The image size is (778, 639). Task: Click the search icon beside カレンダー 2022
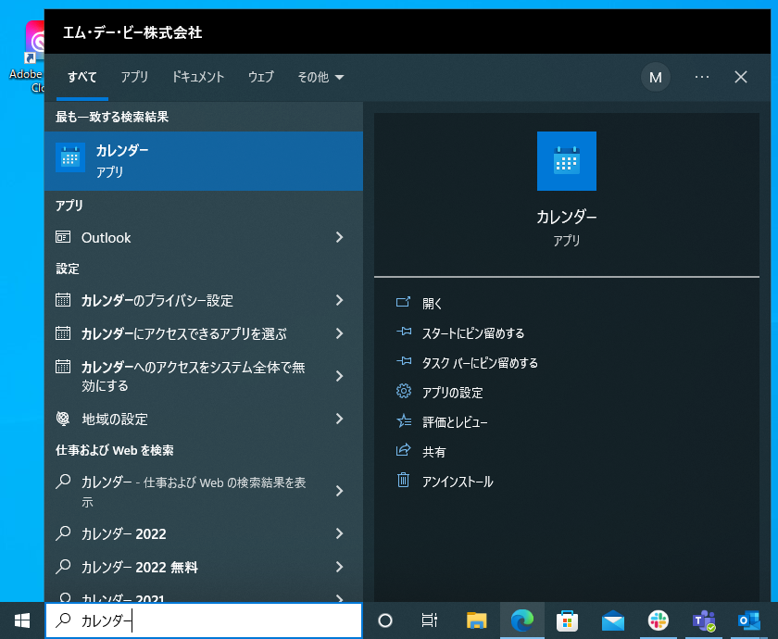click(x=63, y=533)
